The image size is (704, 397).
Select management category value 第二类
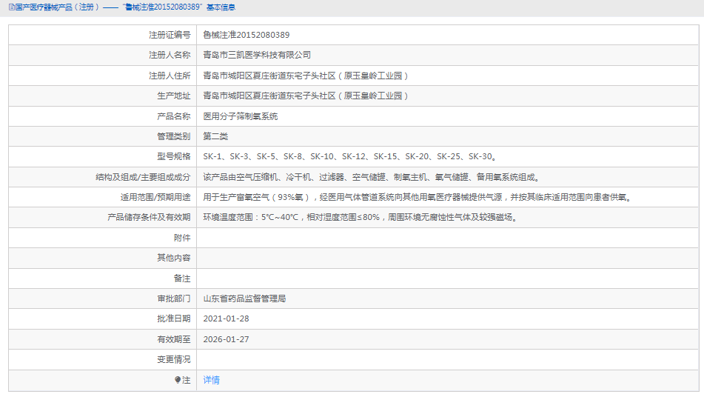tap(215, 136)
